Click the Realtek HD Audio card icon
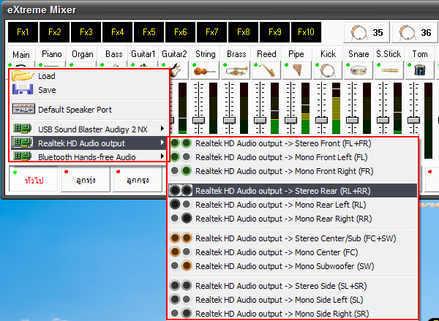 click(x=23, y=143)
